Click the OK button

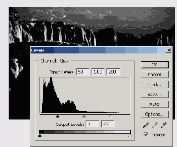coord(155,65)
